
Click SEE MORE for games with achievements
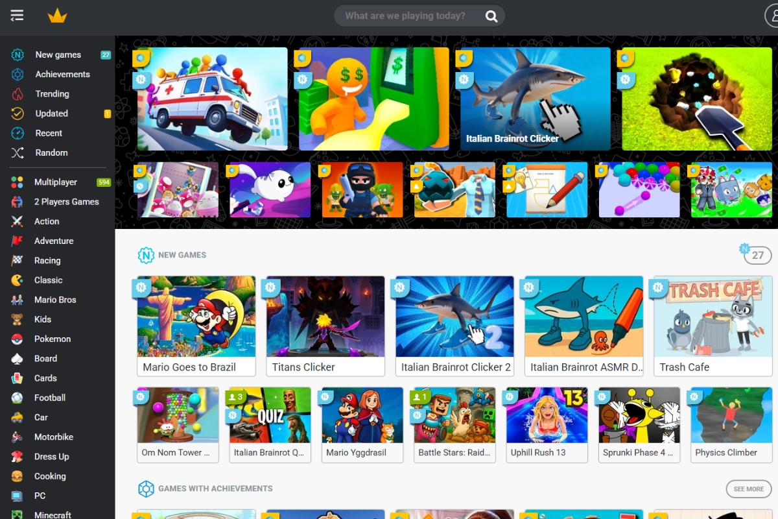(x=748, y=489)
